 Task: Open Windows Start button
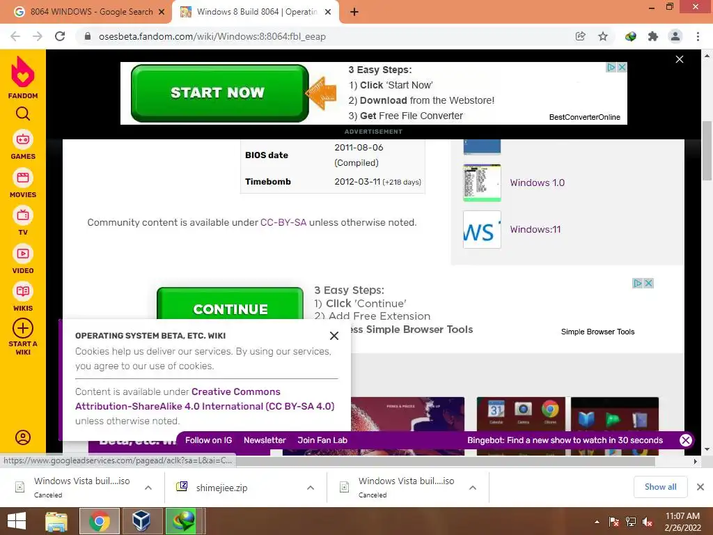(17, 521)
